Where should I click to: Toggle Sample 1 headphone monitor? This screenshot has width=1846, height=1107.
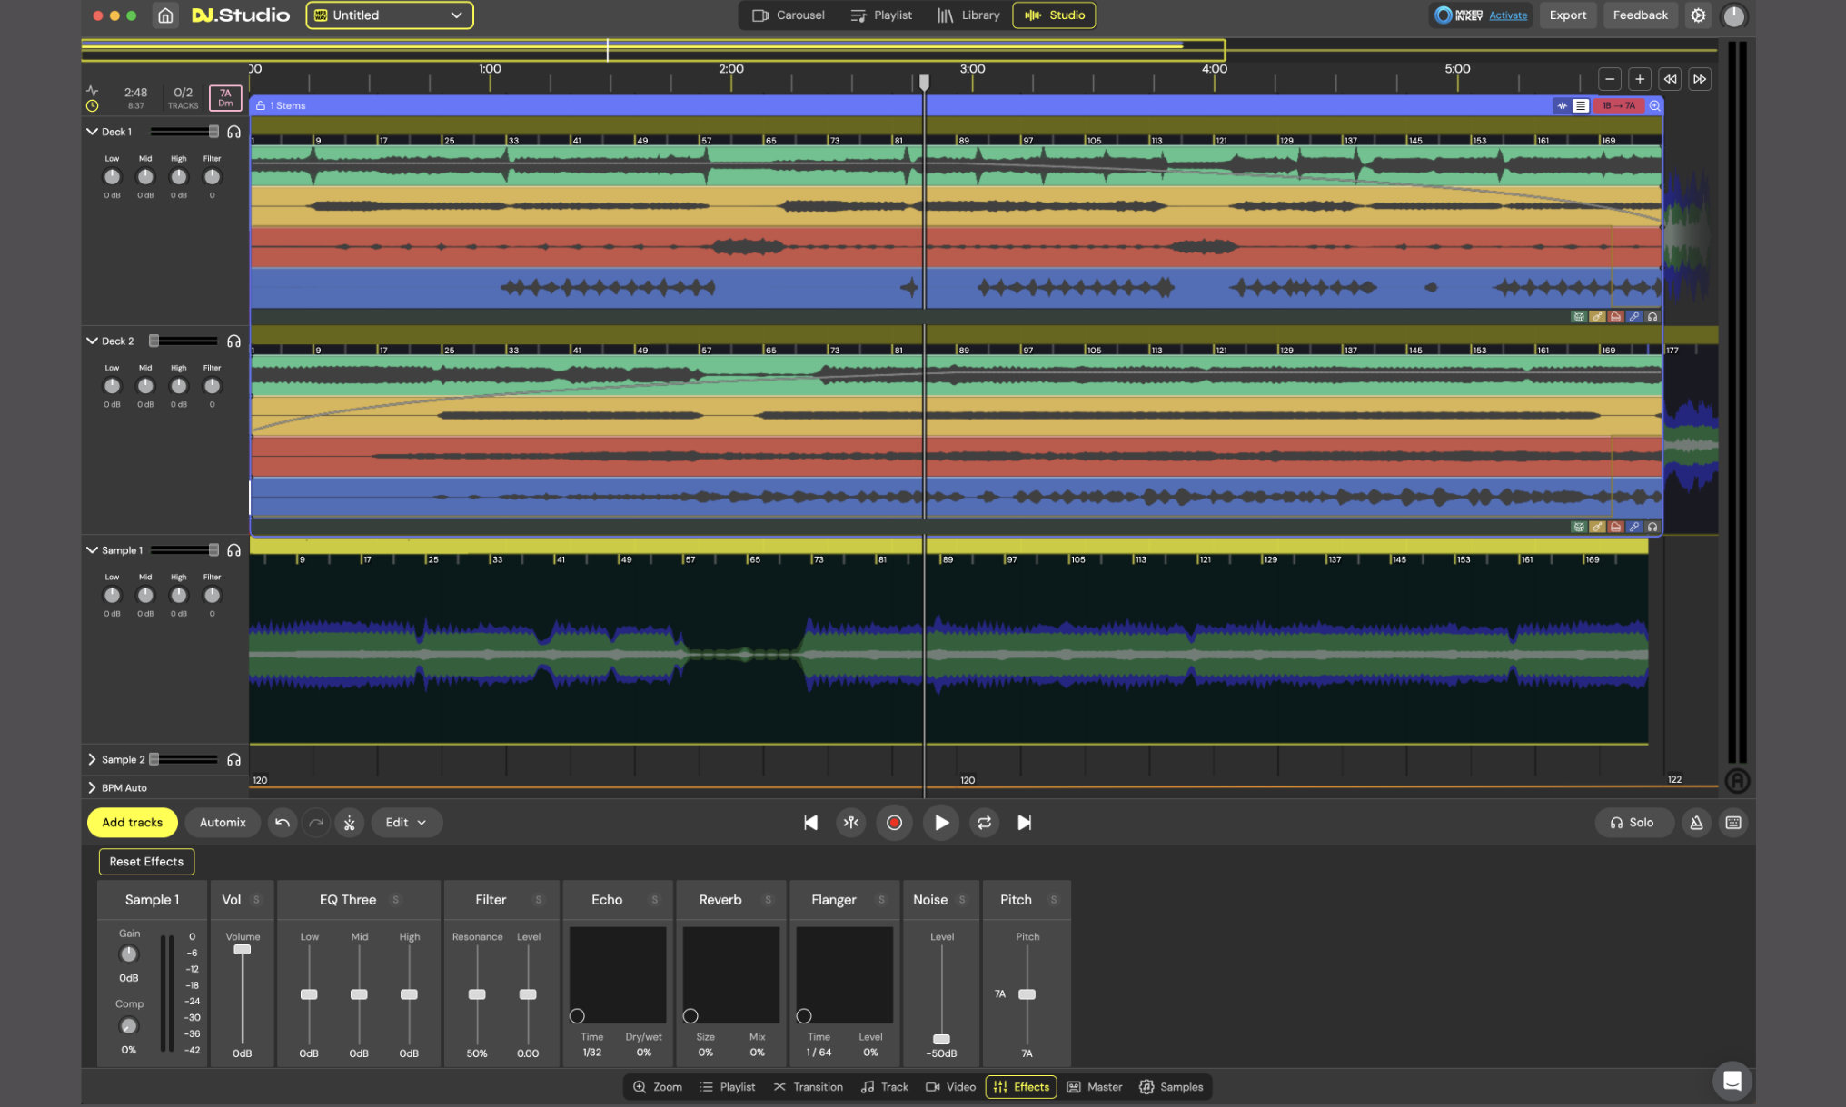pos(233,550)
